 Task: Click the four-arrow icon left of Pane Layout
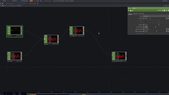3,3
